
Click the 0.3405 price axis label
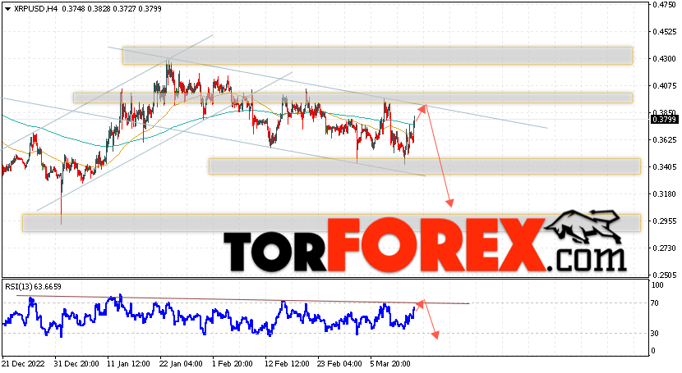pyautogui.click(x=665, y=167)
